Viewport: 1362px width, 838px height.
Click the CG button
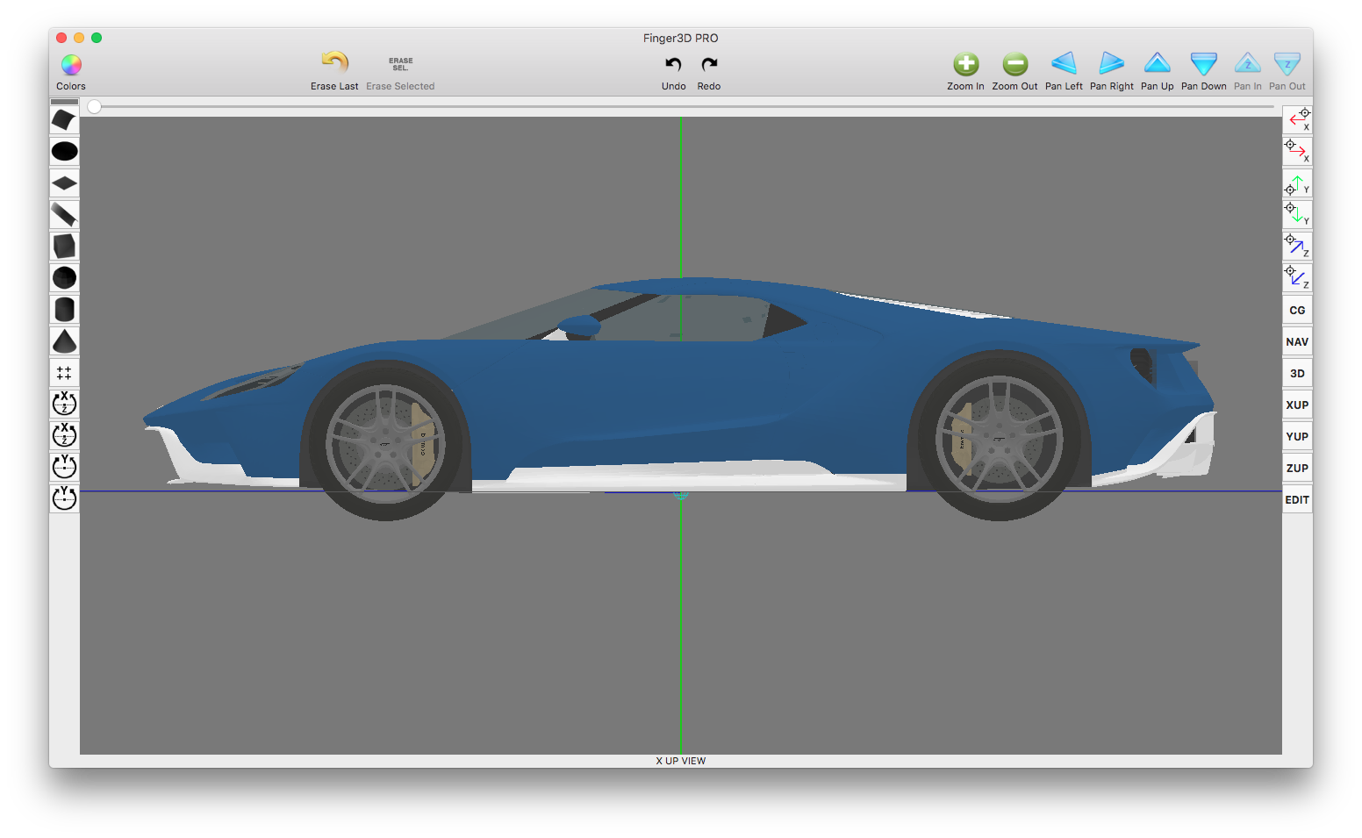click(x=1297, y=310)
